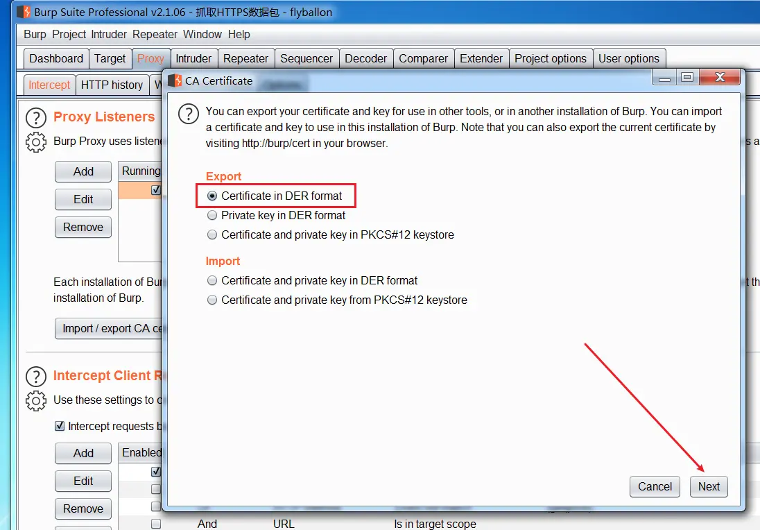
Task: Select Certificate in DER format export
Action: 211,196
